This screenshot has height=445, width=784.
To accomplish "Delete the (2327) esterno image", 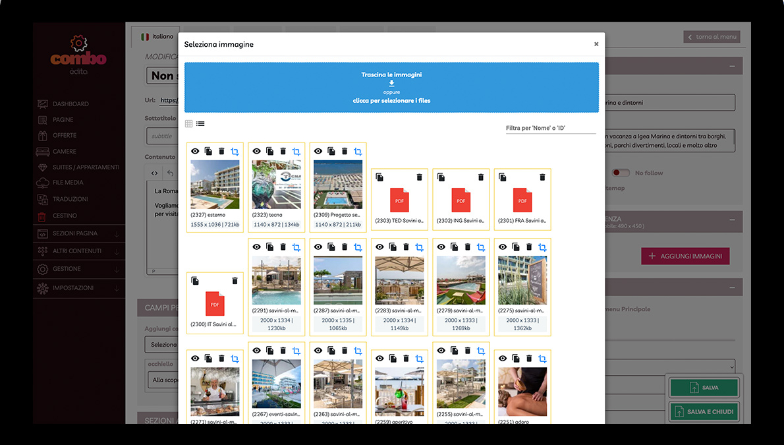I will pyautogui.click(x=221, y=151).
